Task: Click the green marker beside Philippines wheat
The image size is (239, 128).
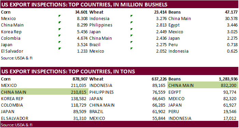Action: pyautogui.click(x=132, y=22)
